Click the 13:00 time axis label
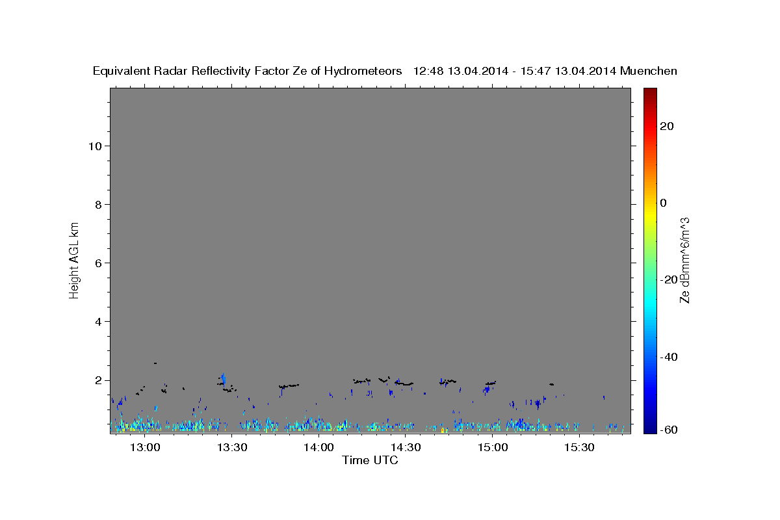 145,447
